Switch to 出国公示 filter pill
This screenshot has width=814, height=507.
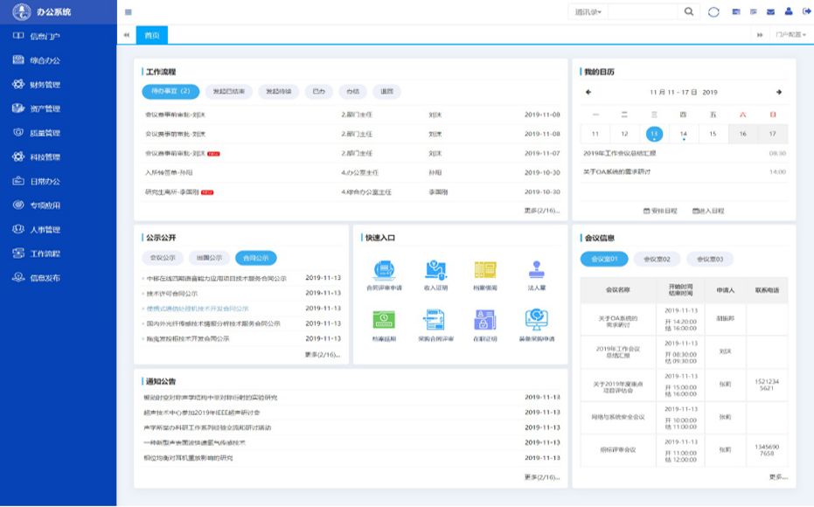click(209, 258)
